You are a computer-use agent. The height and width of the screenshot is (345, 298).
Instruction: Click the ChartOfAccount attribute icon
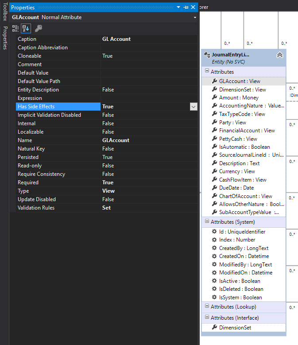(214, 196)
